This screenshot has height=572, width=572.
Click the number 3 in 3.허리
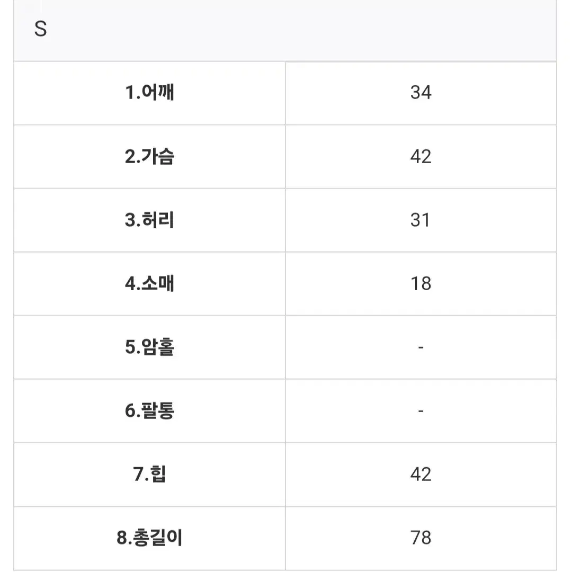click(x=130, y=220)
